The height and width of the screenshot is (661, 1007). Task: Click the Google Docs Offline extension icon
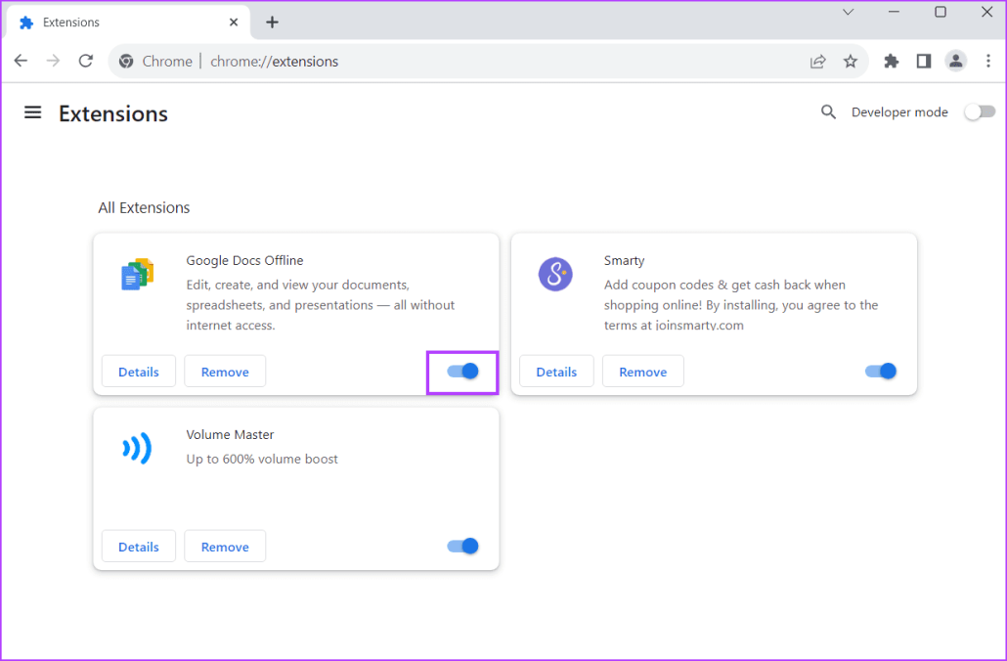pos(137,275)
